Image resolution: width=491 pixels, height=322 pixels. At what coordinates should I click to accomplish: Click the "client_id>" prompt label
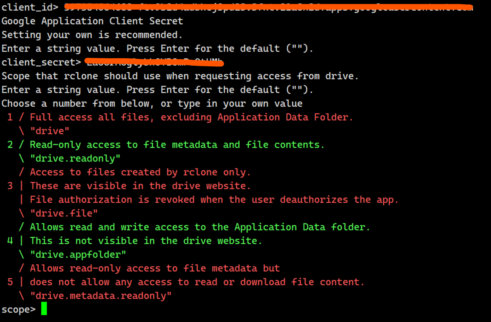click(30, 7)
